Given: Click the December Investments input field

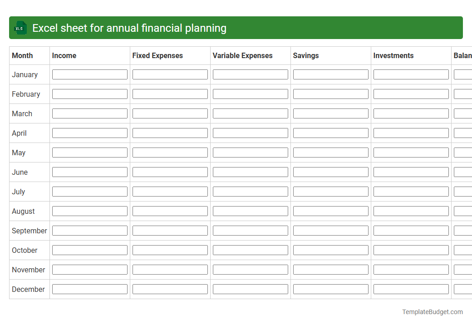Looking at the screenshot, I should click(x=411, y=289).
